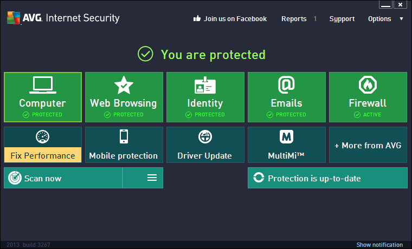Viewport: 412px width, 249px height.
Task: Open the Support menu
Action: [342, 19]
